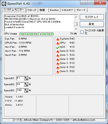
Task: Click 'Loaded 0 events' log line
Action: (x=14, y=27)
